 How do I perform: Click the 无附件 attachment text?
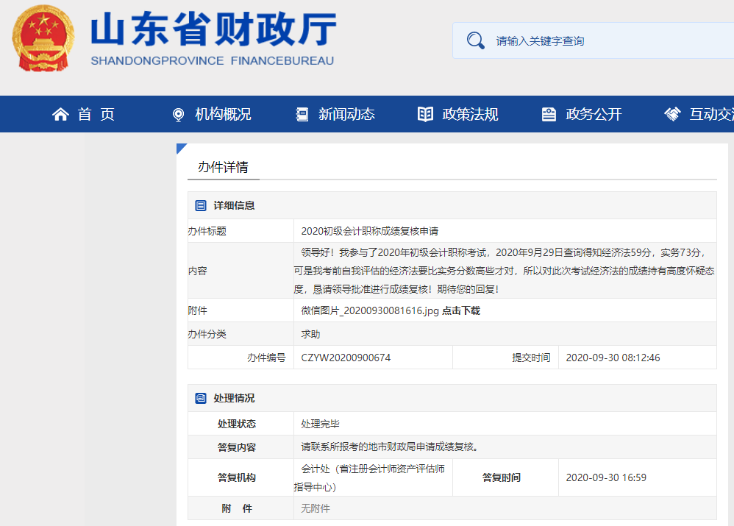coord(316,508)
